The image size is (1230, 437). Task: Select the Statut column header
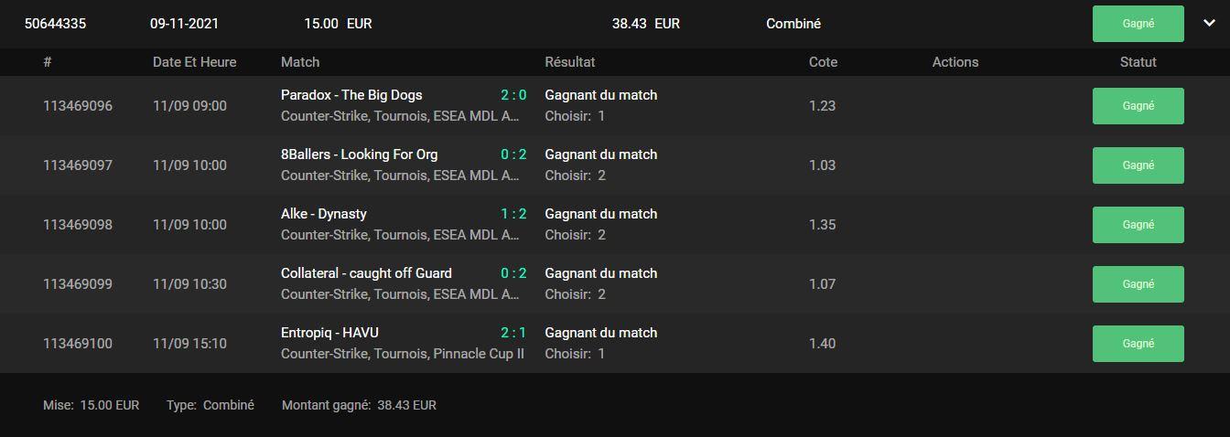1138,62
